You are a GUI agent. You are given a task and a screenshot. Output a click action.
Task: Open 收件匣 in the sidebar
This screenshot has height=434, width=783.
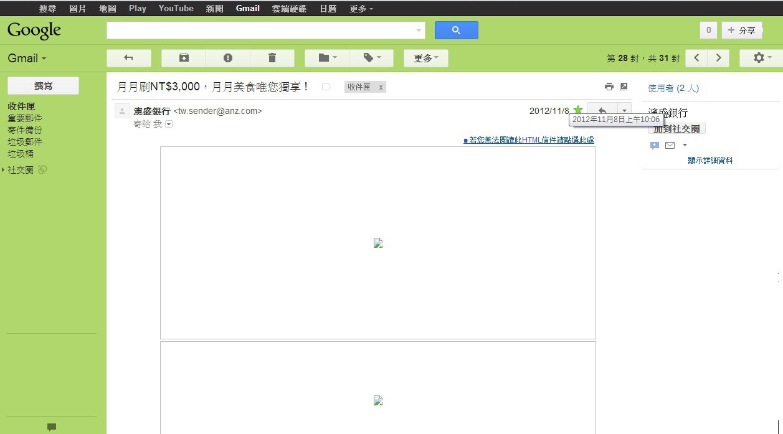click(21, 106)
